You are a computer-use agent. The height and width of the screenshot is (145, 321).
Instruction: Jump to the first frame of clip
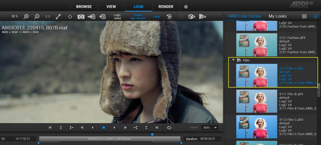50,127
